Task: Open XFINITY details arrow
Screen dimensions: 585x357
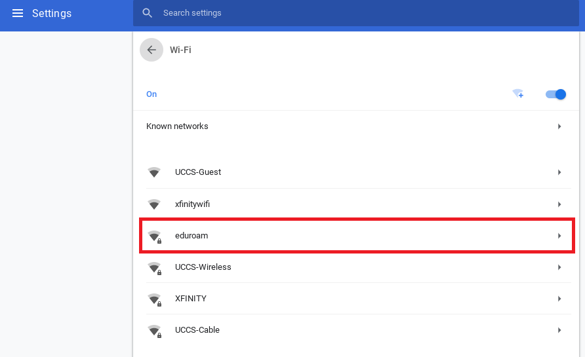Action: click(559, 299)
